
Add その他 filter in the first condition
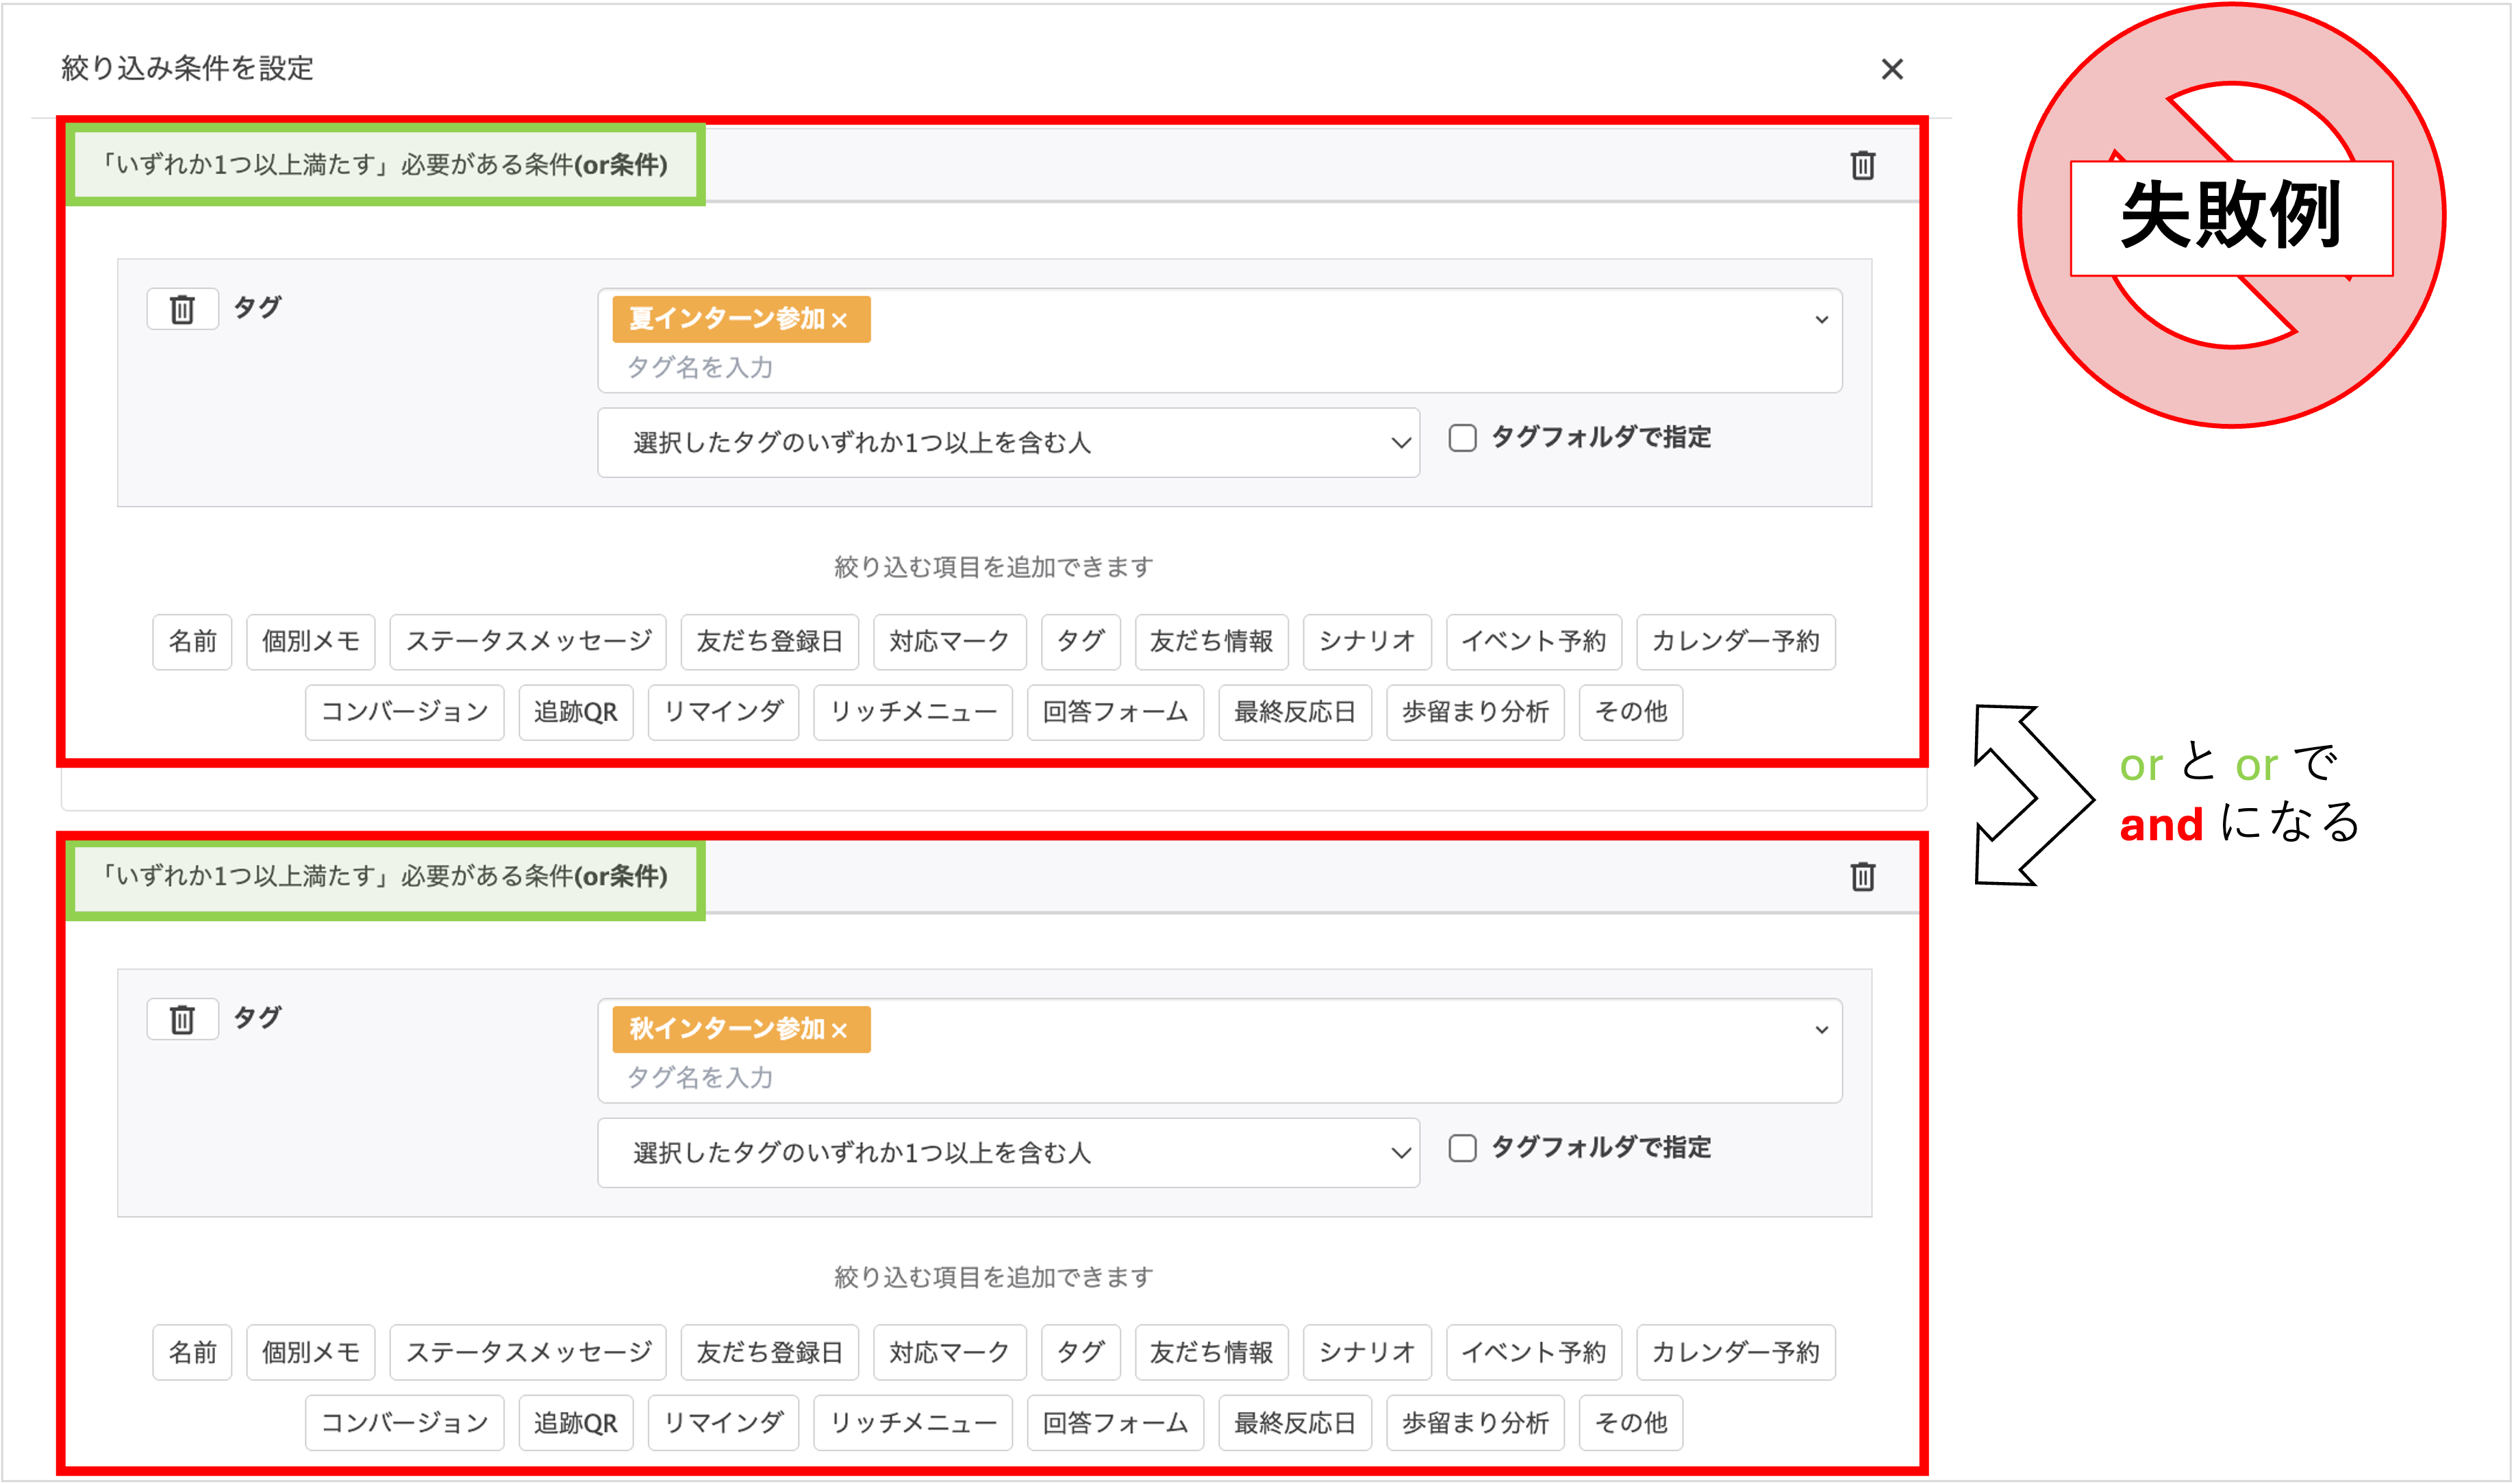(1631, 712)
